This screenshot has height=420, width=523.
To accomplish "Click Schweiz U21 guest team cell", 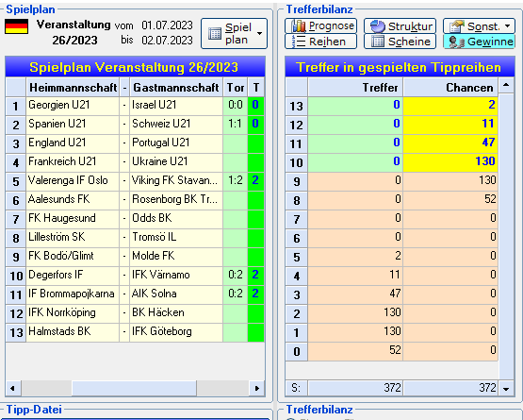I will (176, 125).
